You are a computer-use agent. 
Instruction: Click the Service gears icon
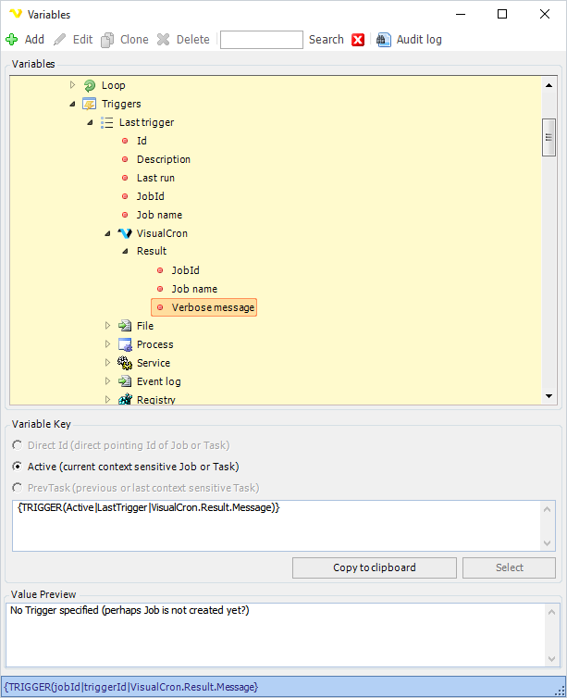pyautogui.click(x=124, y=363)
